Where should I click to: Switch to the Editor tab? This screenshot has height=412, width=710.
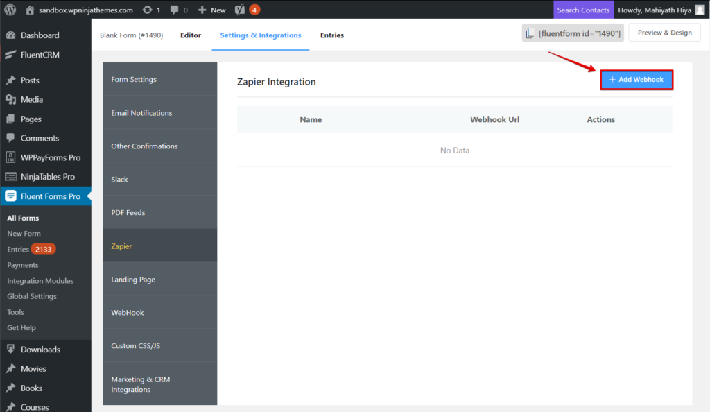190,35
